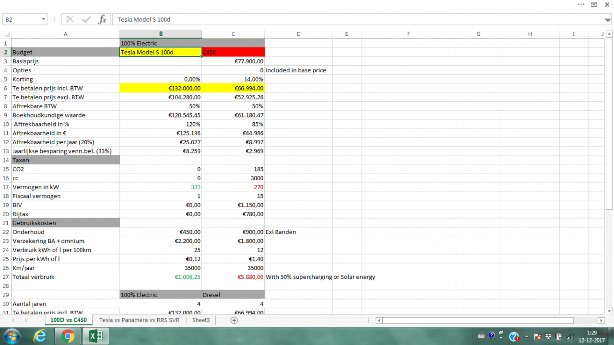Add a new sheet with the plus button
This screenshot has width=614, height=345.
[234, 320]
